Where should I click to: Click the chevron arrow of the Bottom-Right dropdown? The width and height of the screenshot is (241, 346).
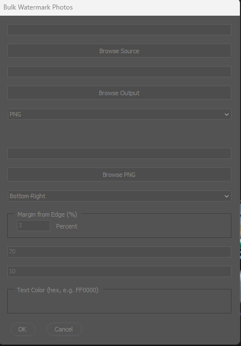point(226,196)
